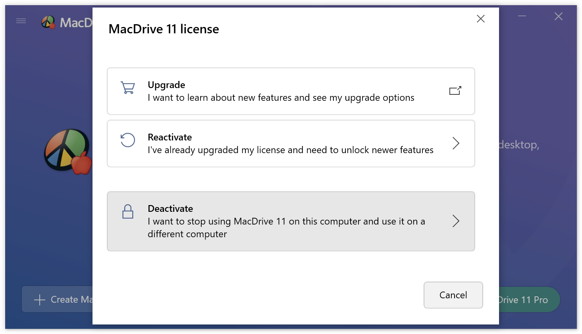Click the shopping cart icon for Upgrade

128,88
